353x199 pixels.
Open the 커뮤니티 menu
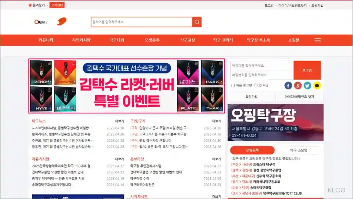pyautogui.click(x=46, y=40)
